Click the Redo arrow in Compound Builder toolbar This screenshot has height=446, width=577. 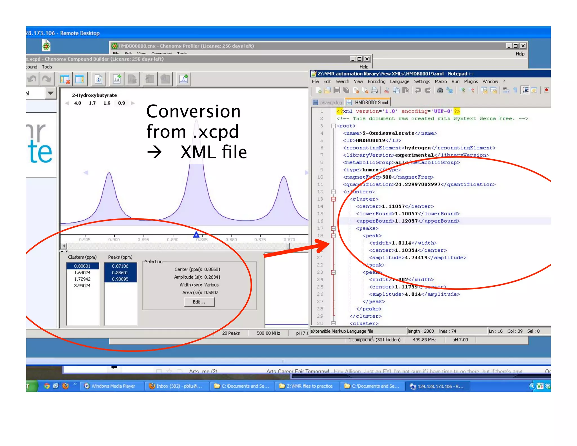tap(46, 79)
